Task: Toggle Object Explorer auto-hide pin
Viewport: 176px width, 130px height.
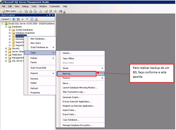Action: 50,15
